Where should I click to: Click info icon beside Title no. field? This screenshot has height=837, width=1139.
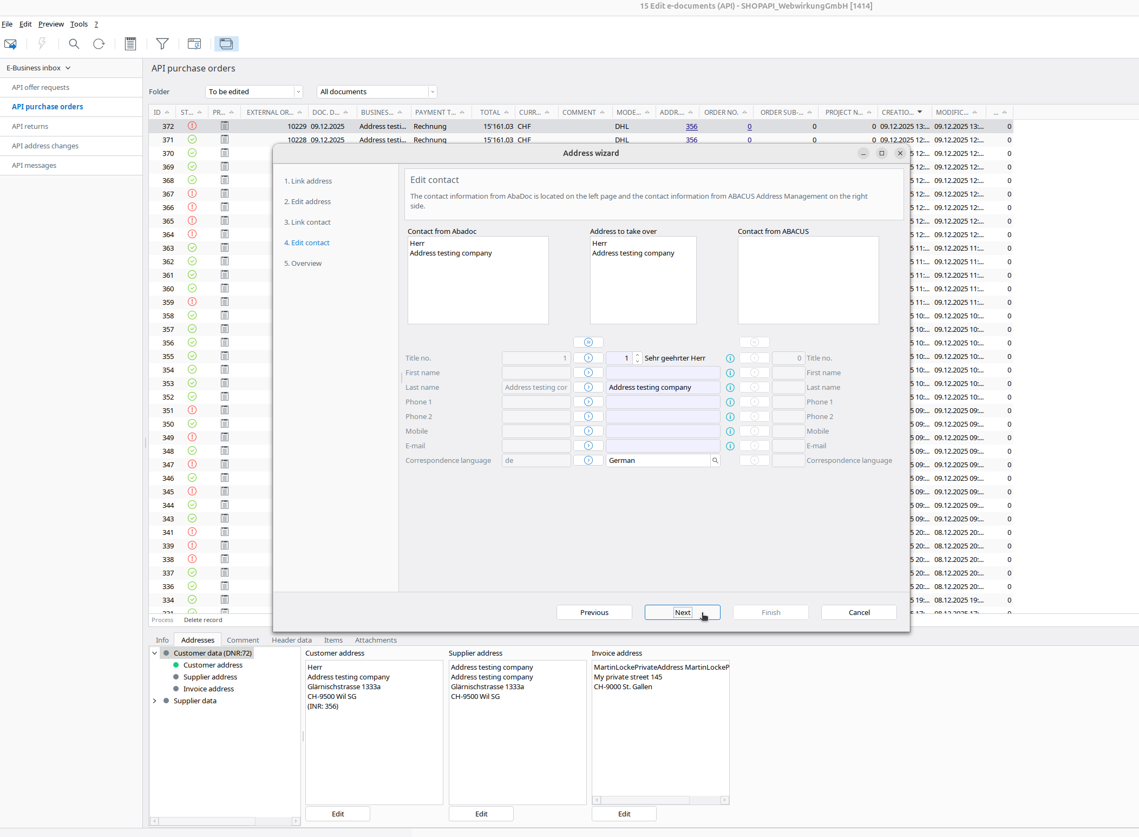click(x=730, y=358)
